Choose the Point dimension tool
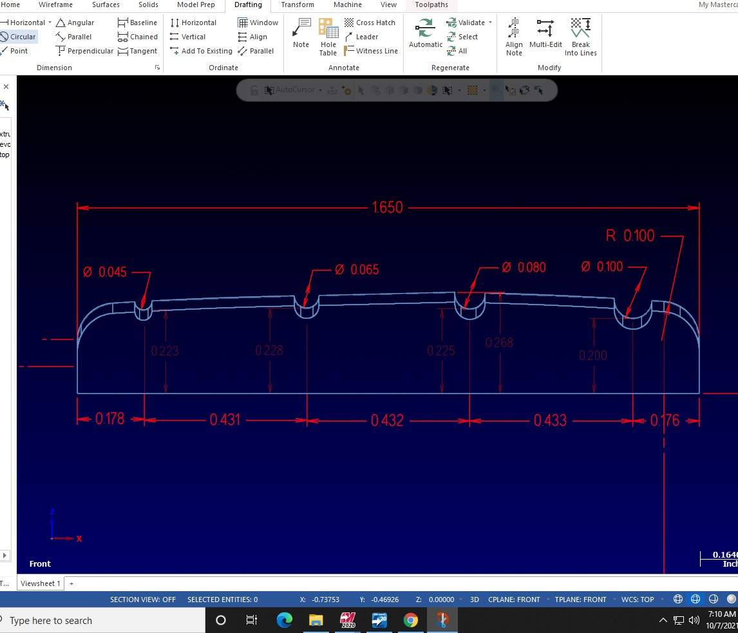This screenshot has height=633, width=738. pyautogui.click(x=14, y=51)
